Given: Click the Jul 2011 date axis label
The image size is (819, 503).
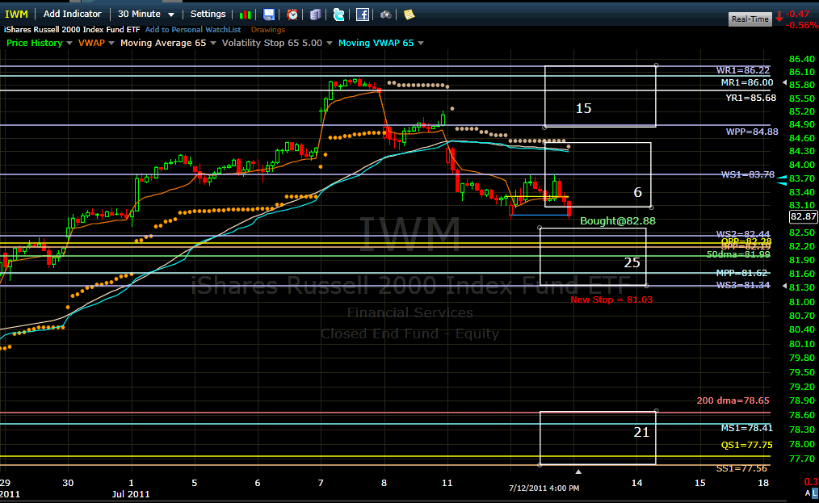Looking at the screenshot, I should coord(131,494).
